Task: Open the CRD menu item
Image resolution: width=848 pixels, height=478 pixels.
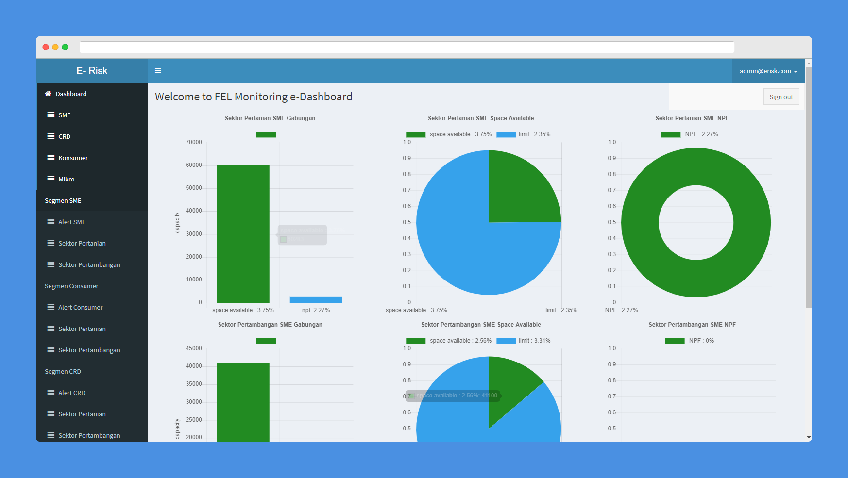Action: pyautogui.click(x=64, y=136)
